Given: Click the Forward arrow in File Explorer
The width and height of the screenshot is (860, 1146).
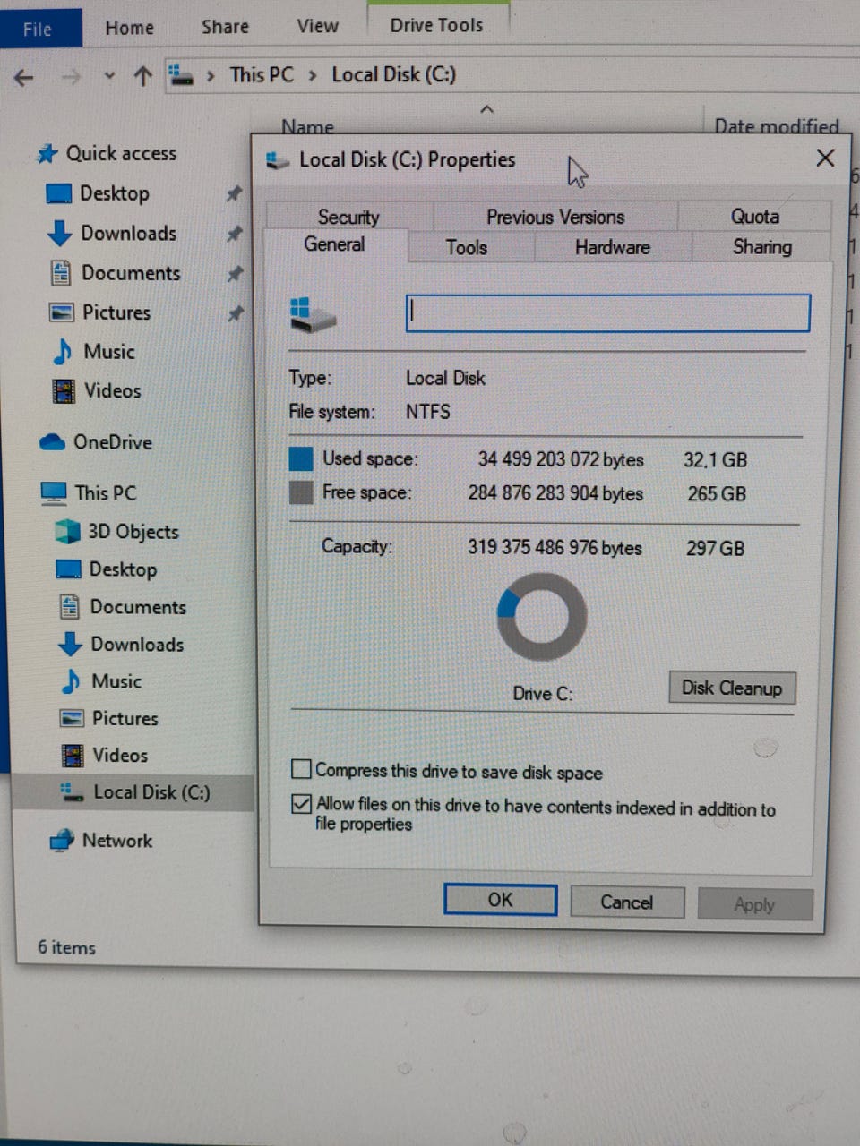Looking at the screenshot, I should 70,78.
